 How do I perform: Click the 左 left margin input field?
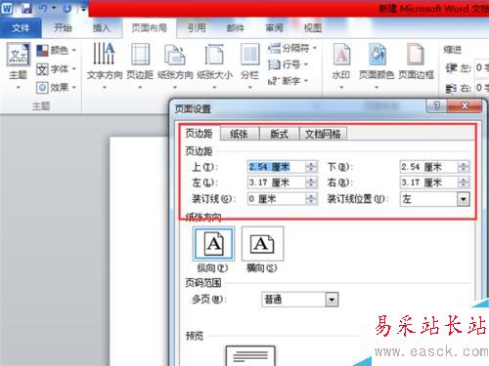coord(277,183)
